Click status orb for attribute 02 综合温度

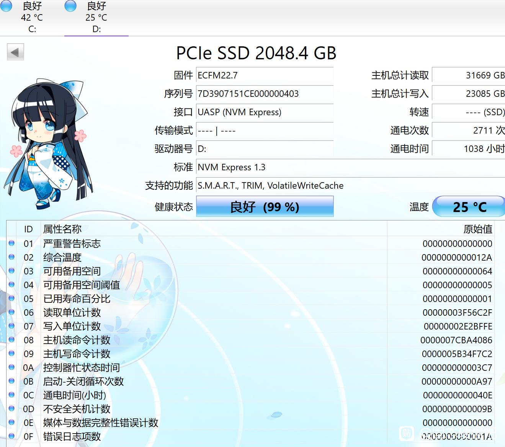11,257
